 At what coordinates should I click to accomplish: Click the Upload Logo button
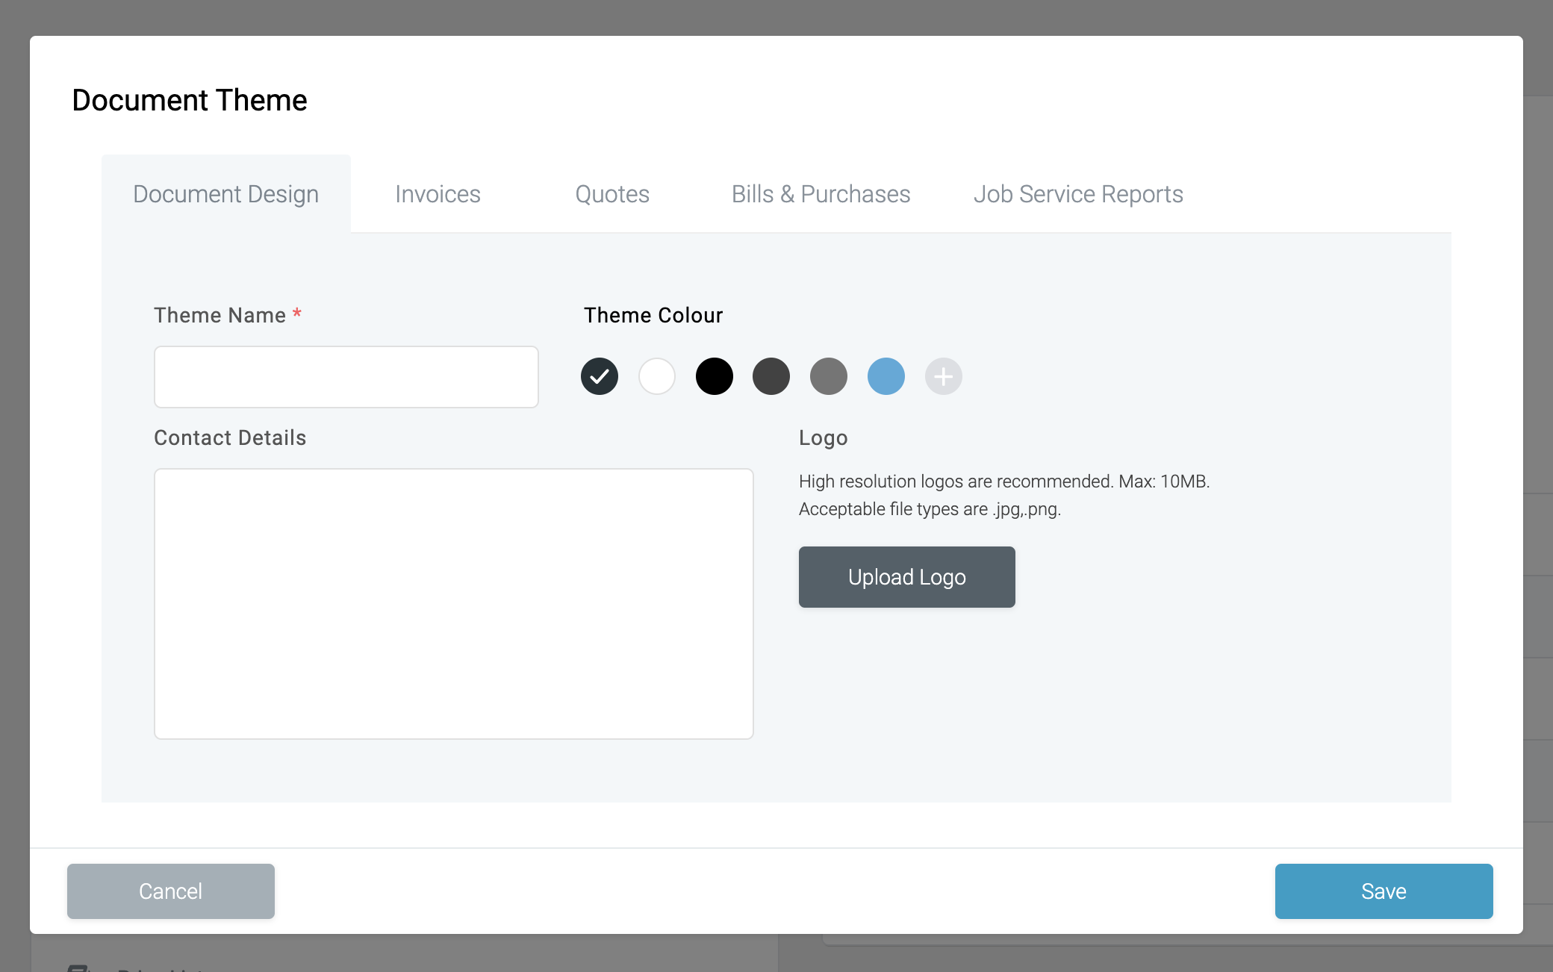tap(906, 576)
